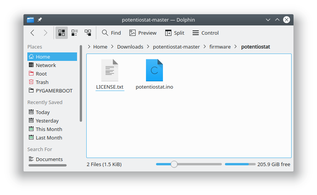
Task: Open Root in Places panel
Action: pyautogui.click(x=52, y=74)
